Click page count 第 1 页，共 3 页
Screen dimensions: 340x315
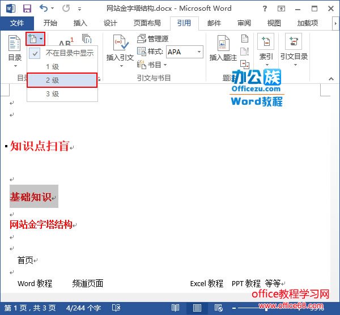coord(30,308)
